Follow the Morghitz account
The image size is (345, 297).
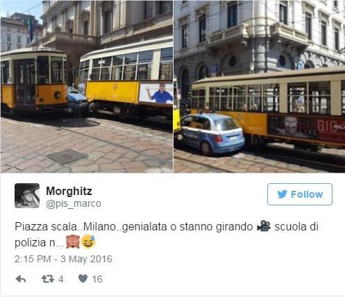300,194
